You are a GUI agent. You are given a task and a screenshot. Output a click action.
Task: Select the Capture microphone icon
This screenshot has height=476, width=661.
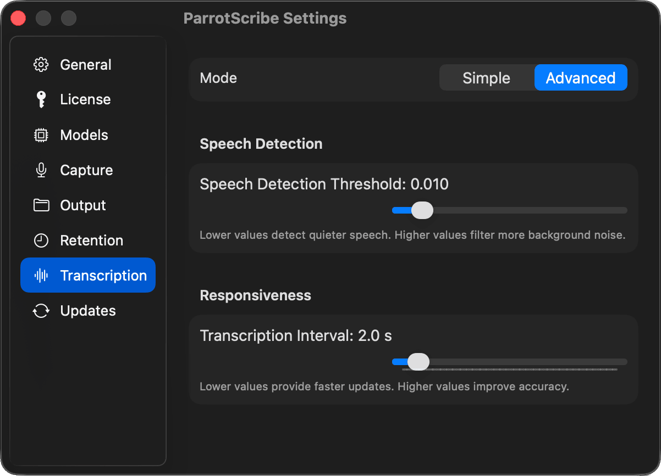coord(41,170)
